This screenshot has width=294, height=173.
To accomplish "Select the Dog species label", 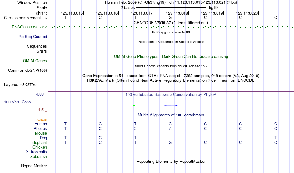I will [43, 138].
